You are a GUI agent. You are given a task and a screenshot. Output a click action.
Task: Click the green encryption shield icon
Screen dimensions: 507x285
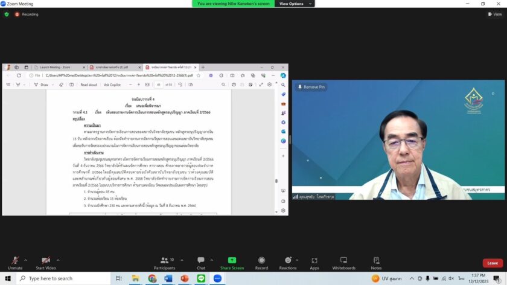7,14
